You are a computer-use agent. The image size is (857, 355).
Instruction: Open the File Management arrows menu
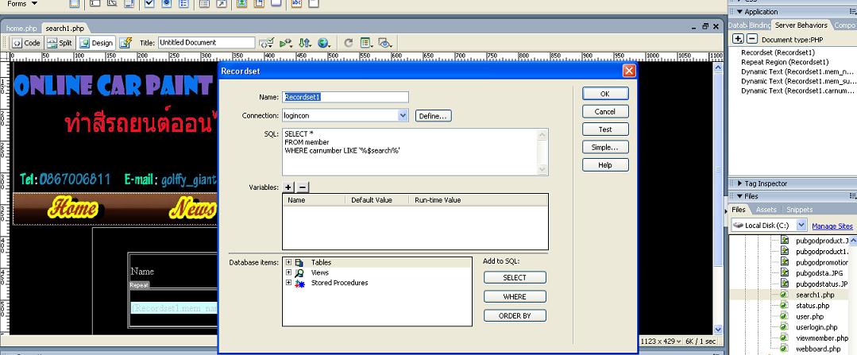tap(305, 43)
